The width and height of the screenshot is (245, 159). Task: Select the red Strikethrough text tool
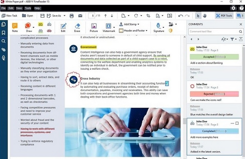[49, 31]
